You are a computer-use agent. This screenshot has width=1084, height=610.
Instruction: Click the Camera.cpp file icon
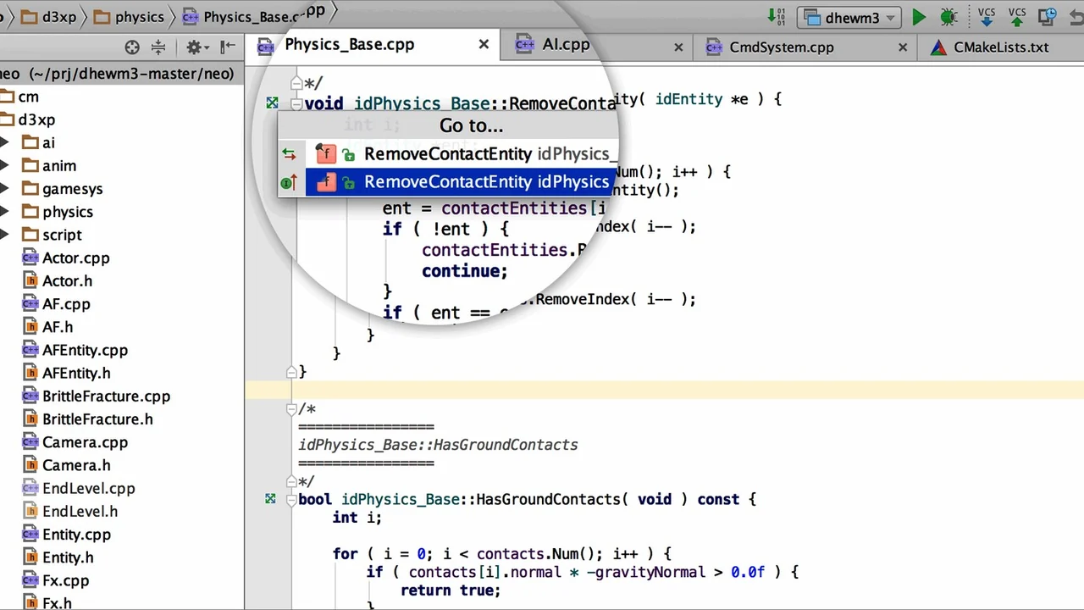pos(30,442)
